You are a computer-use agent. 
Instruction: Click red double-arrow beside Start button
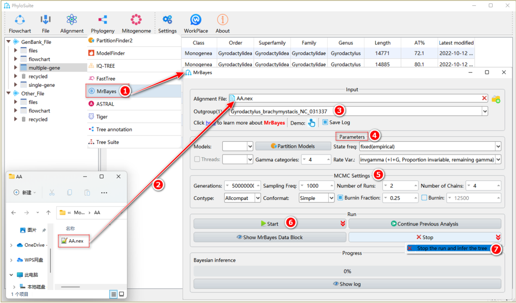[343, 224]
